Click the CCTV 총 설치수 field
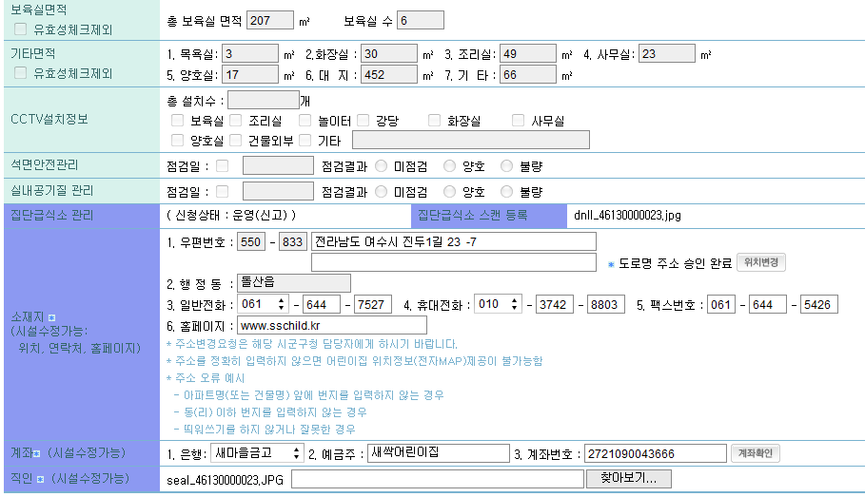The image size is (865, 497). (x=264, y=101)
